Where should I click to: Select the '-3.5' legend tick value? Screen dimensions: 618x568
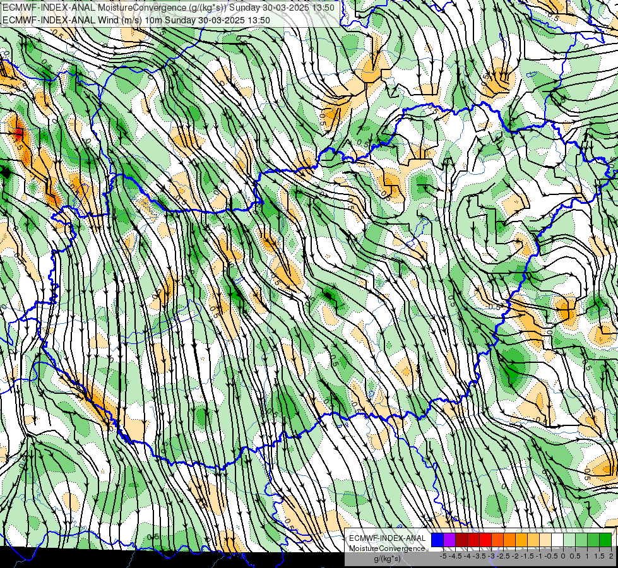coord(479,556)
